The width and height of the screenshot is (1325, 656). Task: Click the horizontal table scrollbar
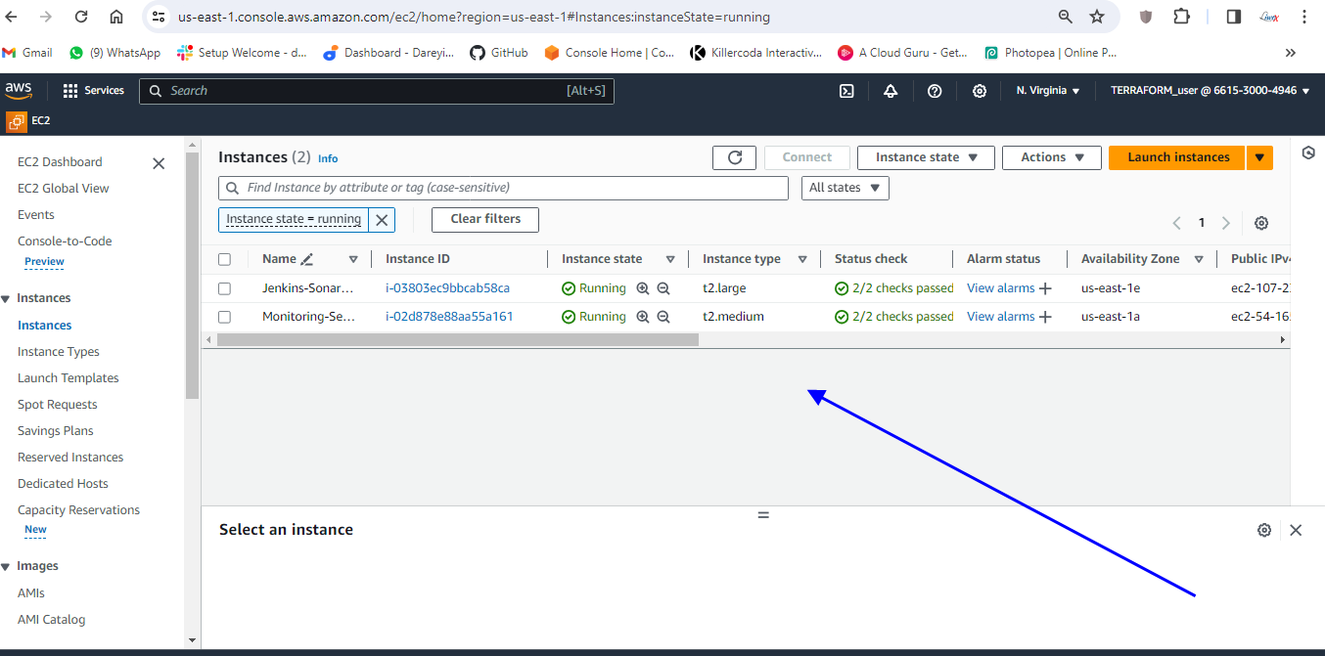click(458, 339)
